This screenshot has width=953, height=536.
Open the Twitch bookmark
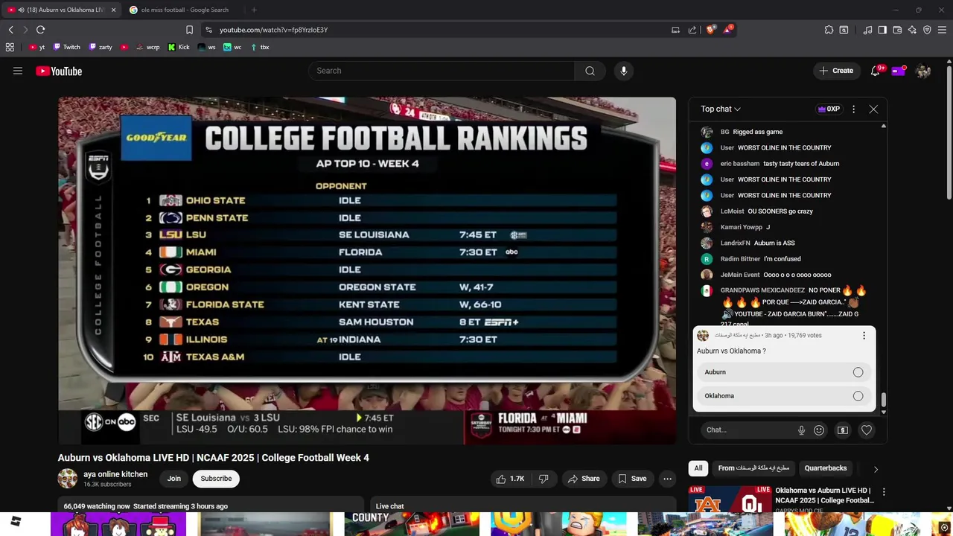(66, 47)
